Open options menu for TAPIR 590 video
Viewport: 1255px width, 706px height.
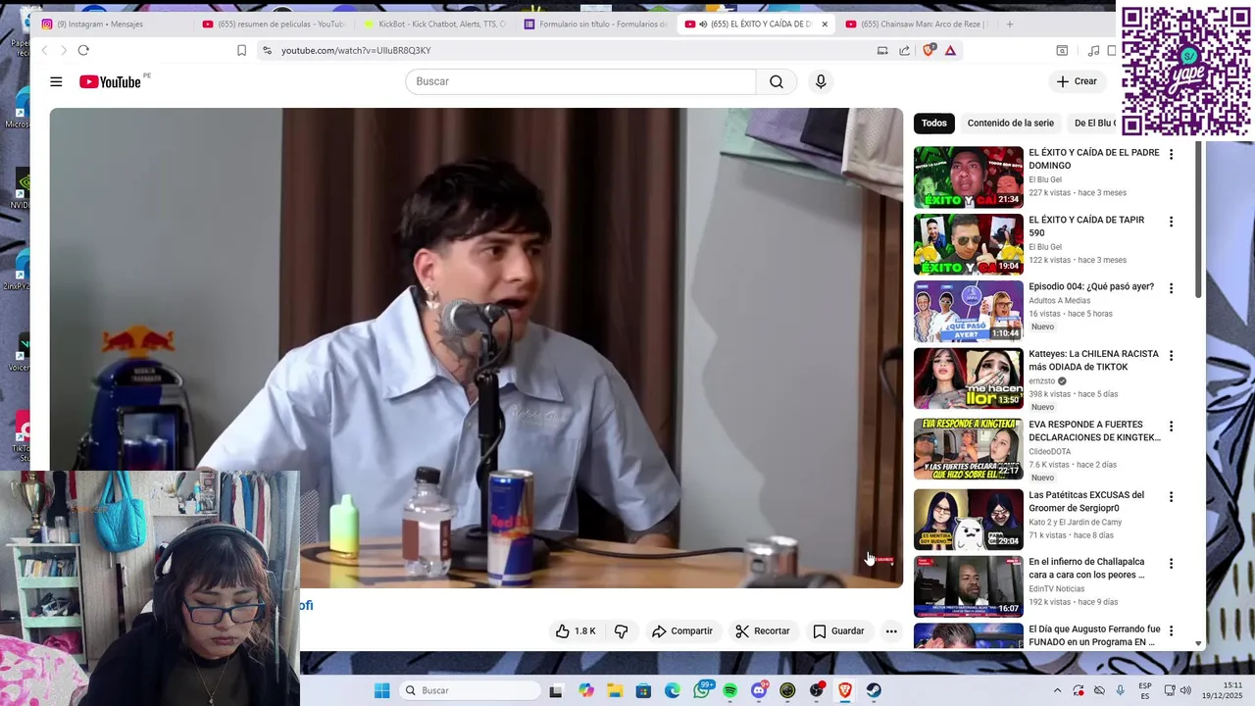coord(1171,223)
